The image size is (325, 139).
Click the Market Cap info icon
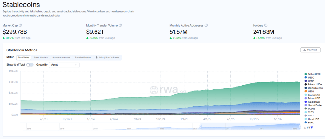tap(20, 25)
